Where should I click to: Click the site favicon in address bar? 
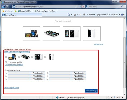click(x=14, y=6)
